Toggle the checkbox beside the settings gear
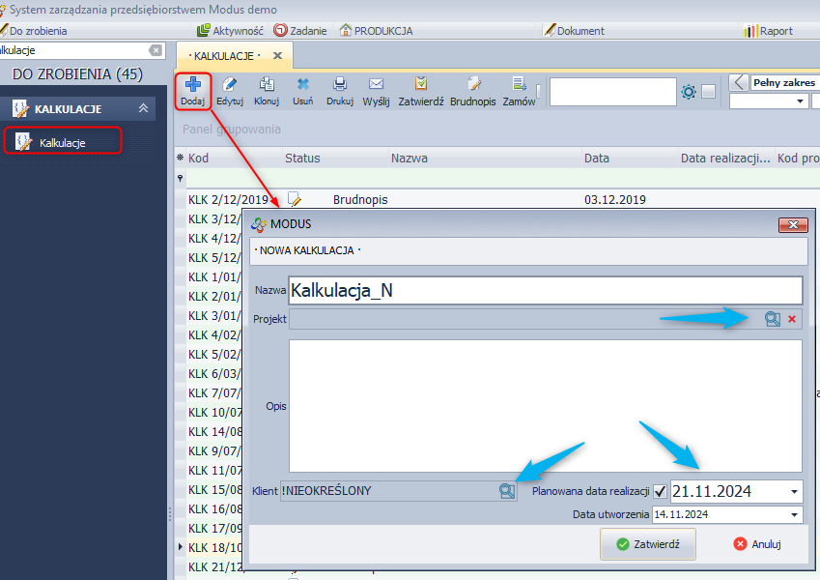The width and height of the screenshot is (820, 580). 709,92
